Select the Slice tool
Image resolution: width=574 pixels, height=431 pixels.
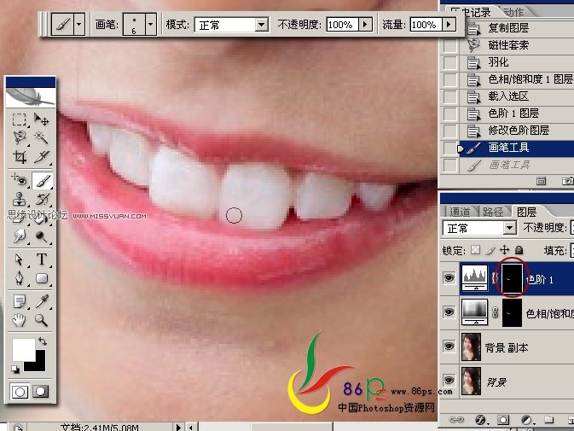click(x=42, y=157)
